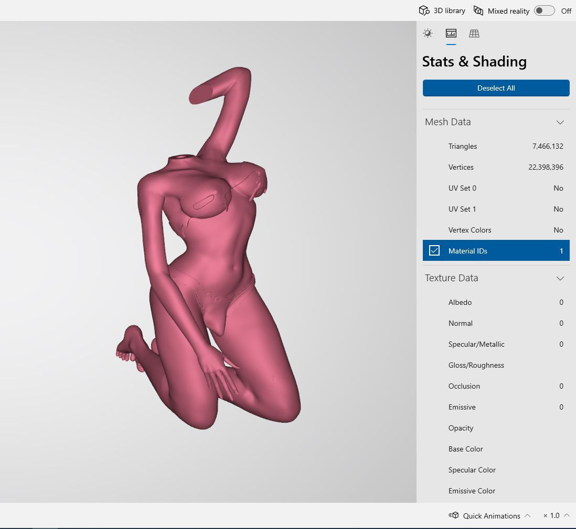The image size is (576, 529).
Task: Collapse the Texture Data section
Action: coord(560,279)
